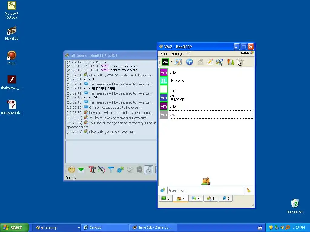Image resolution: width=310 pixels, height=232 pixels.
Task: Open the Microsoft Outlook desktop icon
Action: (12, 10)
